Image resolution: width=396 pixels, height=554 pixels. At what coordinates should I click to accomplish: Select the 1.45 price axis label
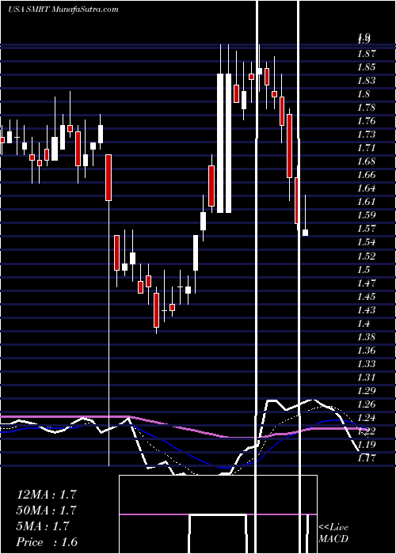[368, 296]
